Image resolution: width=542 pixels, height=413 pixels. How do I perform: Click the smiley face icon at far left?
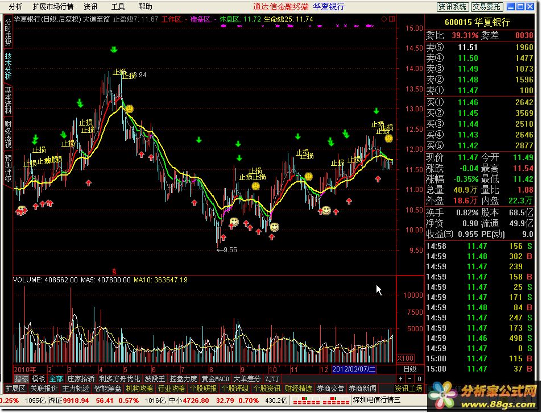[x=22, y=210]
